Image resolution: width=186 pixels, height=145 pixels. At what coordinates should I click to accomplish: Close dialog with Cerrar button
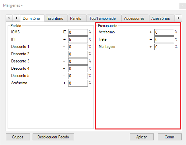coord(170,137)
